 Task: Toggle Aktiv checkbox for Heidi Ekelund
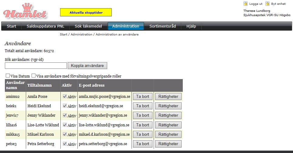tap(65, 106)
